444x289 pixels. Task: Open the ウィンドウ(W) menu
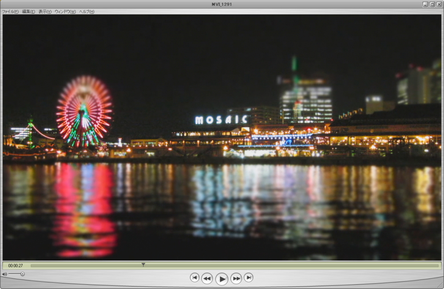click(x=65, y=12)
